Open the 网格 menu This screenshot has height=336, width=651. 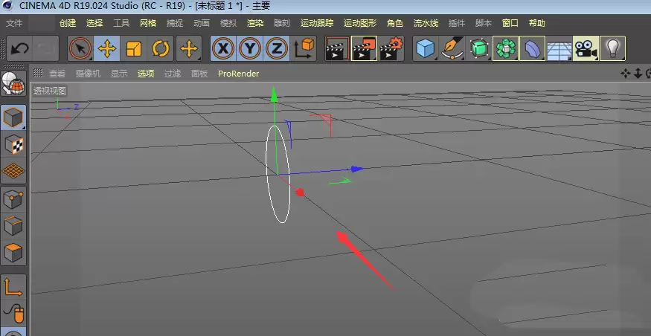point(148,23)
